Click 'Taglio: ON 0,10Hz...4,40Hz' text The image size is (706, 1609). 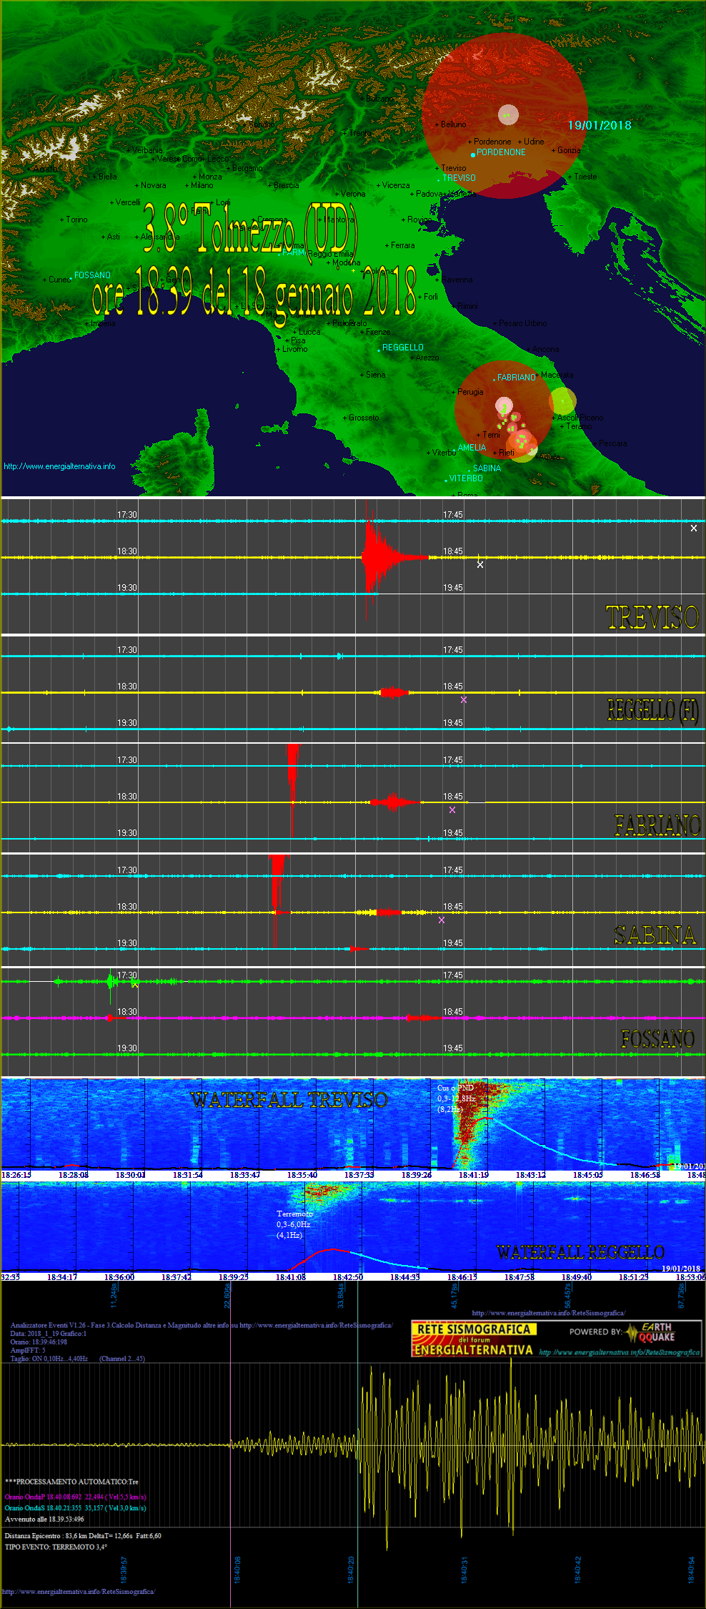click(49, 1359)
